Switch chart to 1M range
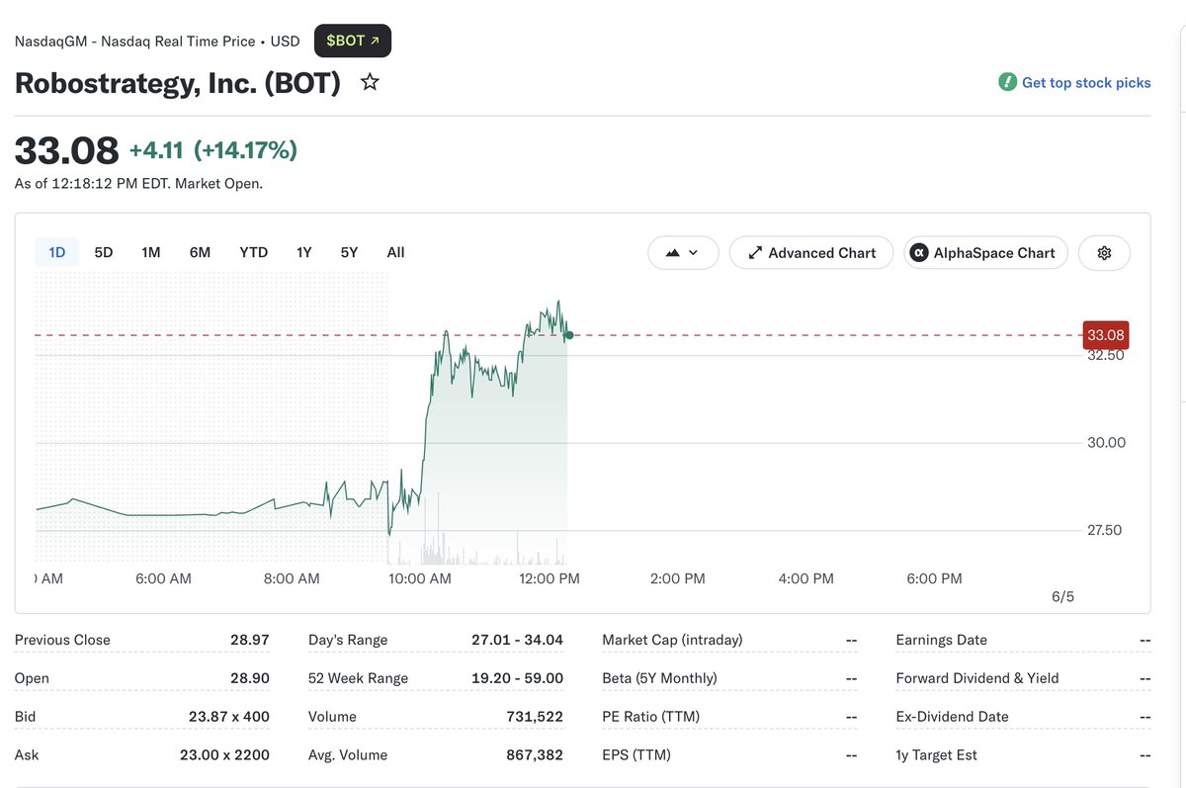Screen dimensions: 1186x788 click(151, 252)
